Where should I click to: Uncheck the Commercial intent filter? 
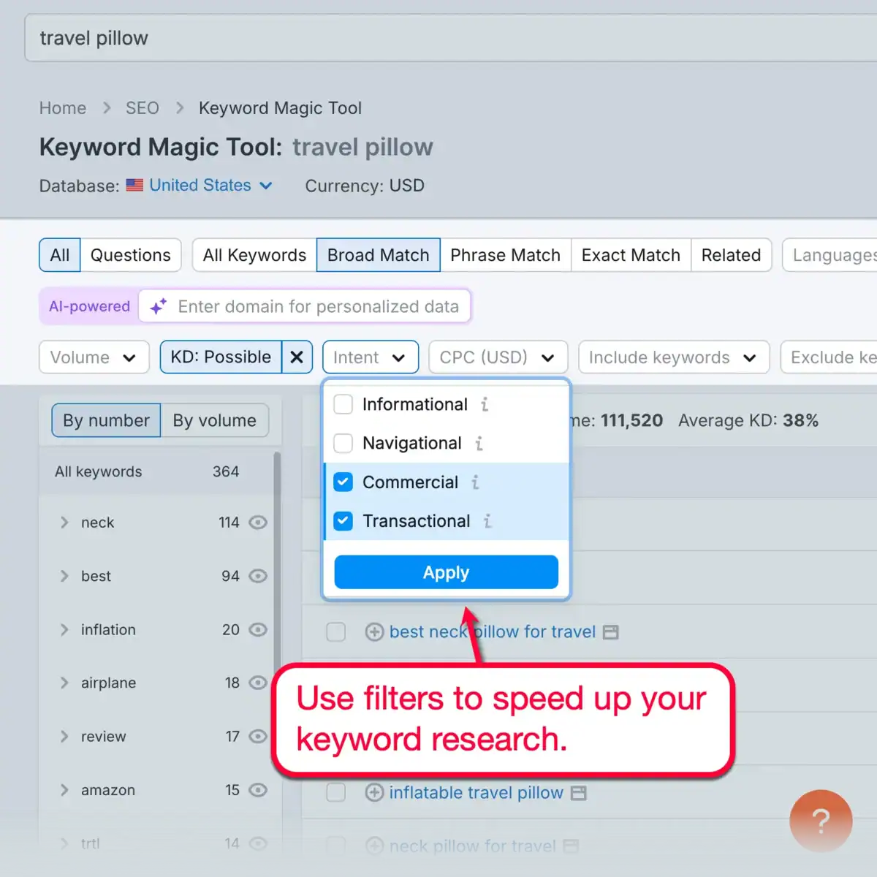343,482
